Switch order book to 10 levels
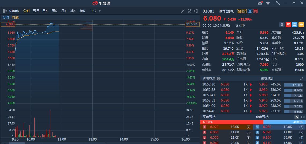 [x=303, y=117]
